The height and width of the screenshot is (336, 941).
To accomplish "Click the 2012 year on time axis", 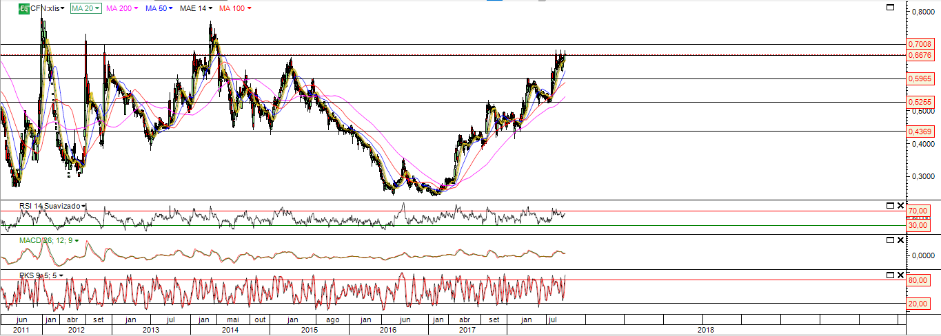I will tap(76, 330).
